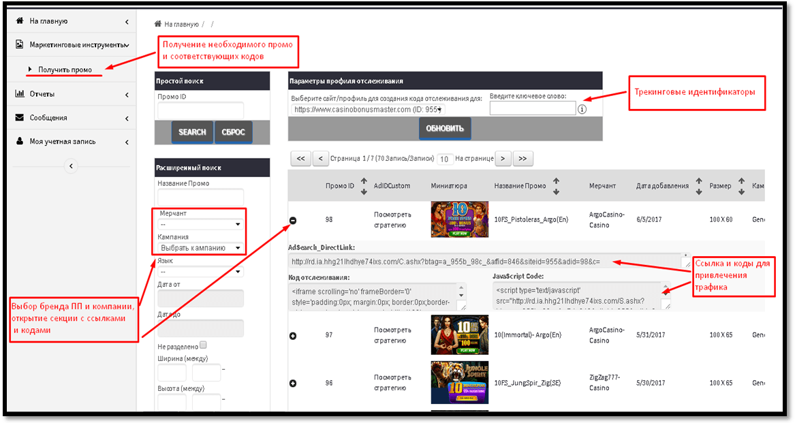Click merchant cell ZigZag777-Casino

pos(604,382)
